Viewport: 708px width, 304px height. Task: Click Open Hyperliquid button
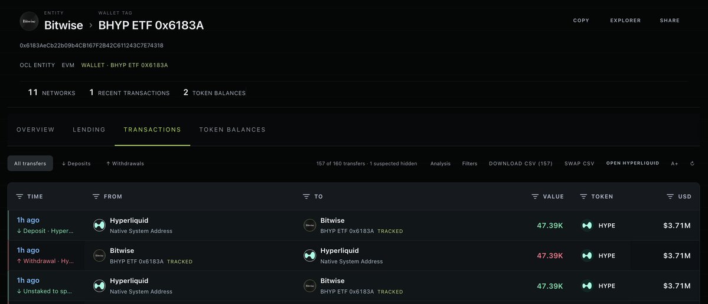(x=632, y=163)
